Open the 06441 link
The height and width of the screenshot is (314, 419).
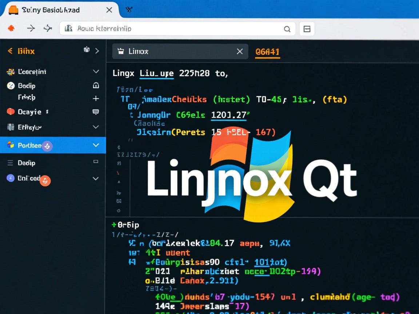click(267, 52)
